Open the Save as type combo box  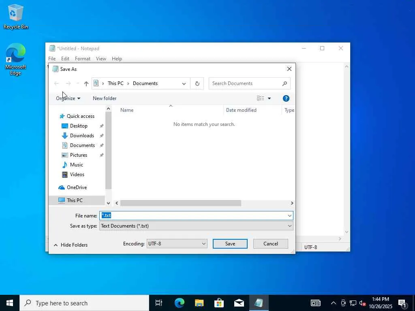click(x=196, y=226)
